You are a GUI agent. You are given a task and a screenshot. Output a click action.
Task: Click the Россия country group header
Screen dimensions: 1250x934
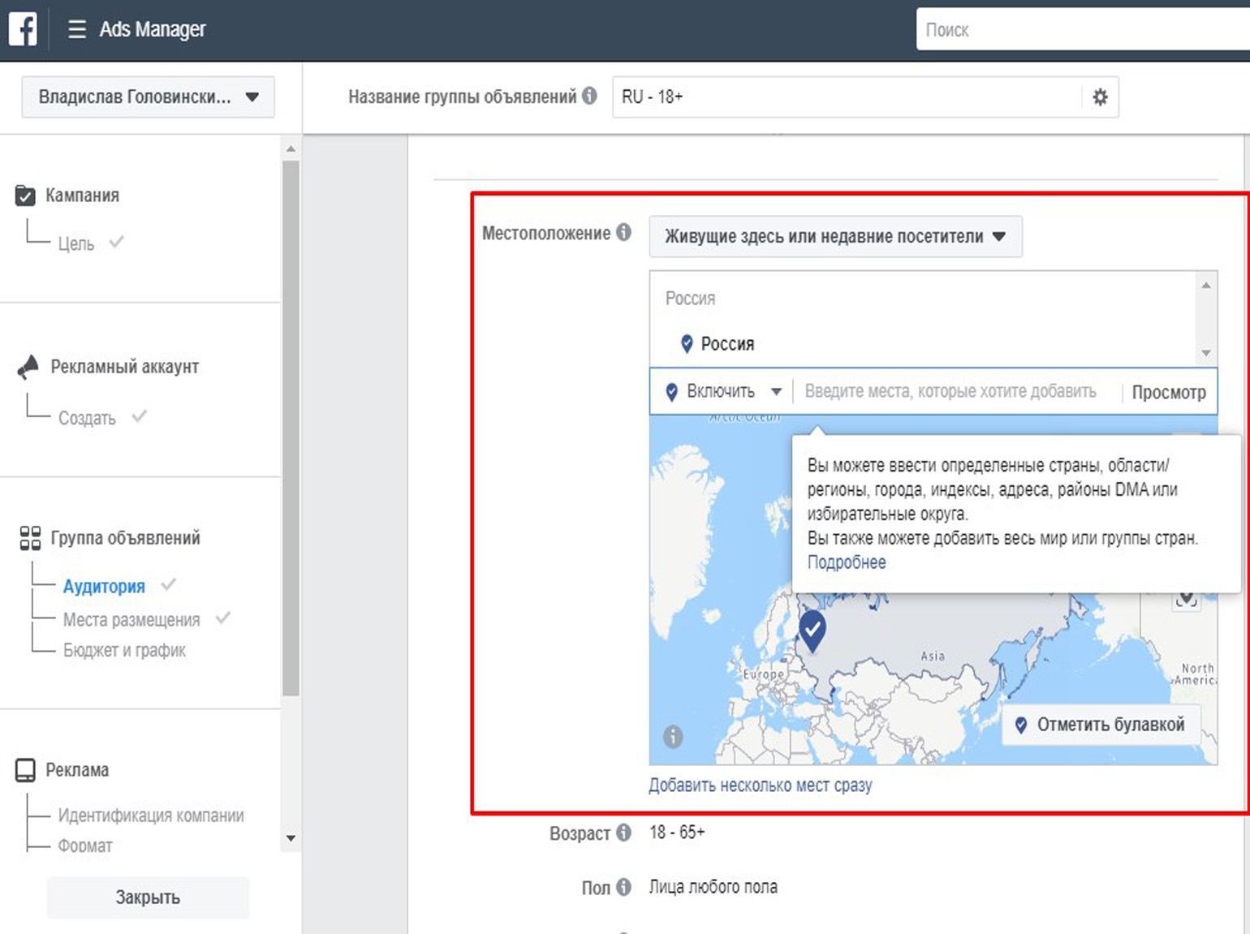tap(690, 299)
